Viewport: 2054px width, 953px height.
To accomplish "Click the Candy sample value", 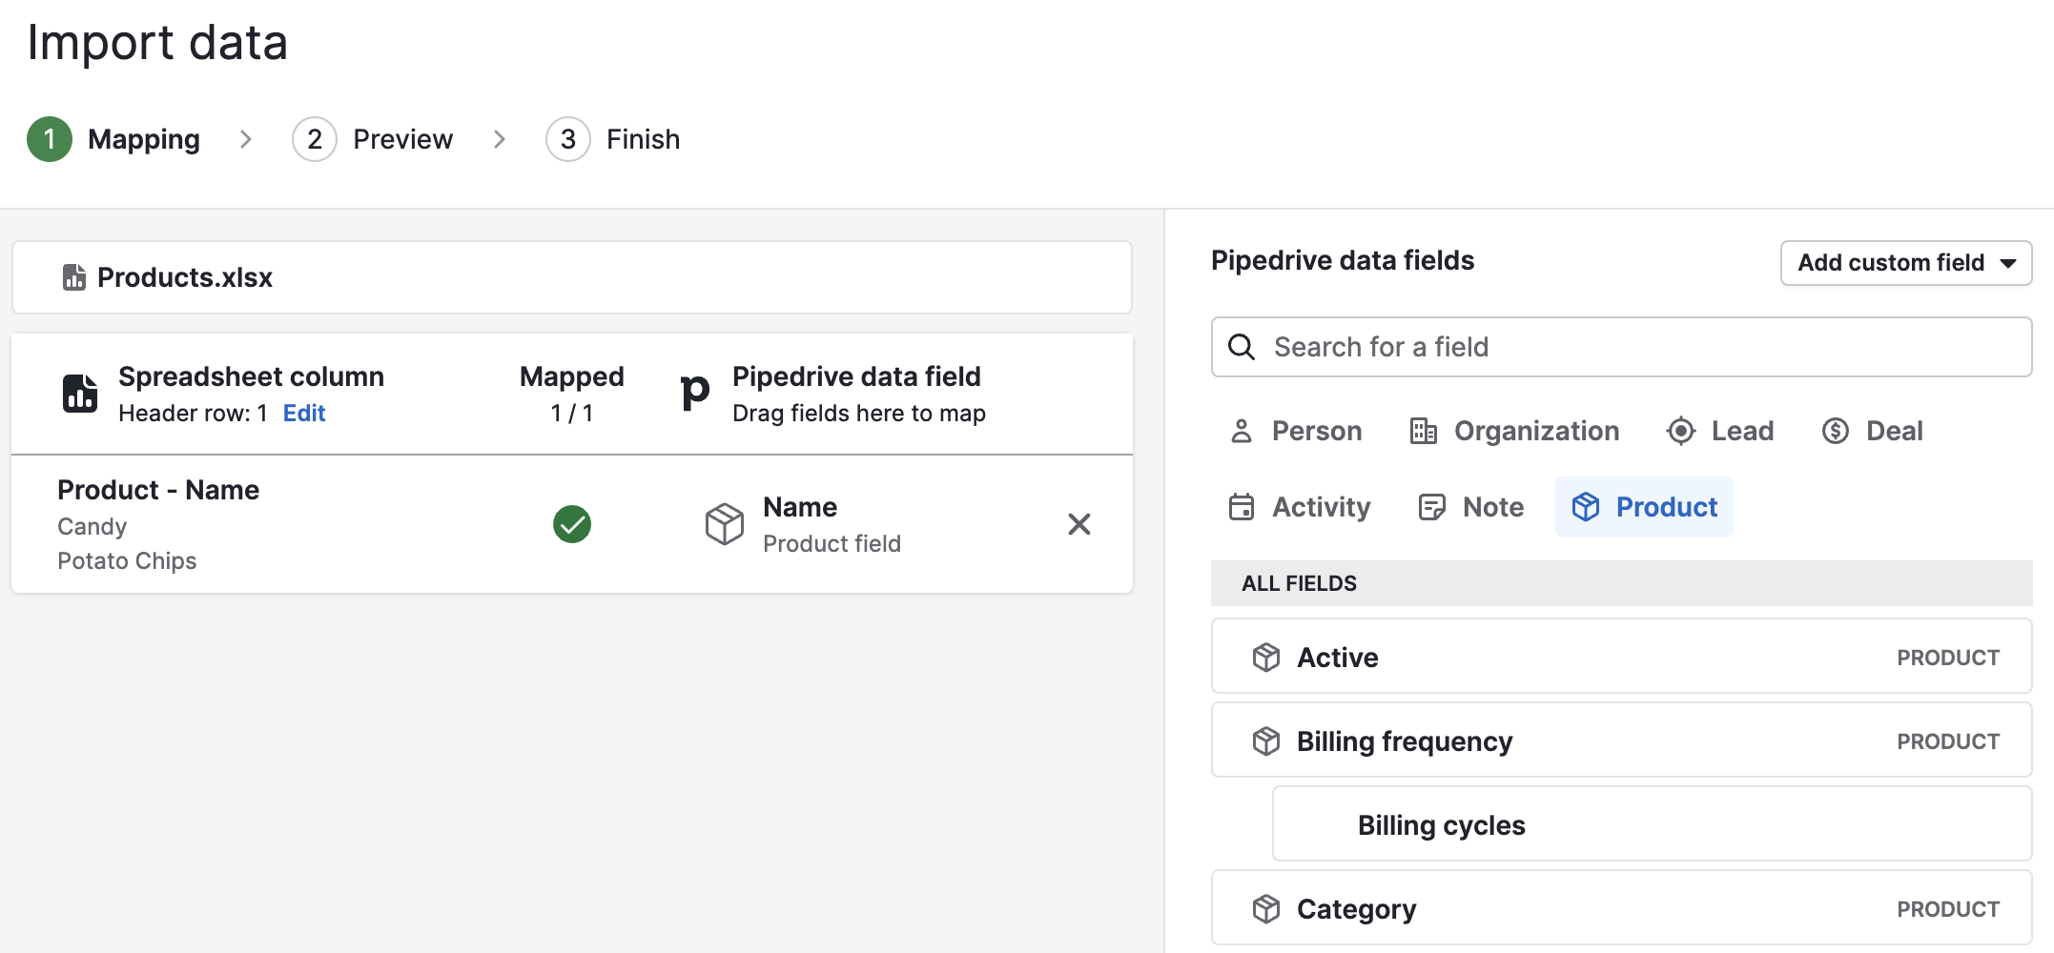I will pos(92,527).
